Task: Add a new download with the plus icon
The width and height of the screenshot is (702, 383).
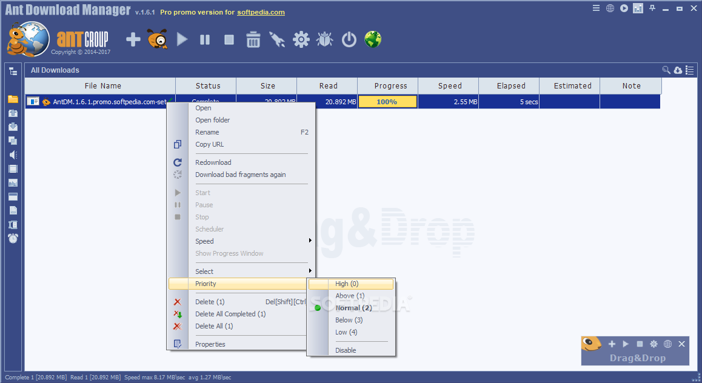Action: pyautogui.click(x=133, y=39)
